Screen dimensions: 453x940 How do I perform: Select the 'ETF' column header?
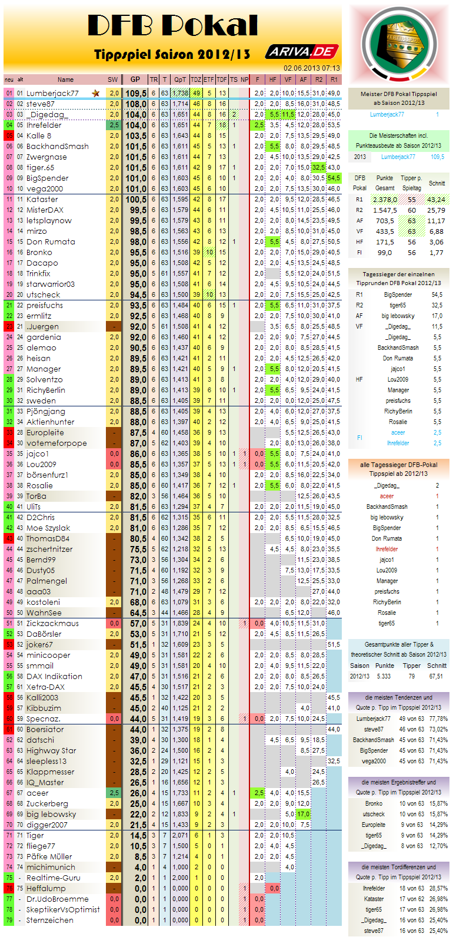point(209,80)
